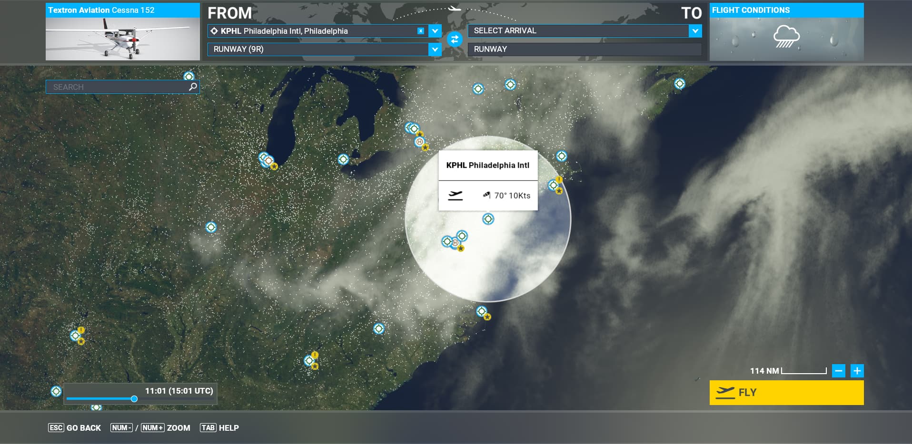
Task: Expand the departure airport dropdown
Action: pyautogui.click(x=435, y=31)
